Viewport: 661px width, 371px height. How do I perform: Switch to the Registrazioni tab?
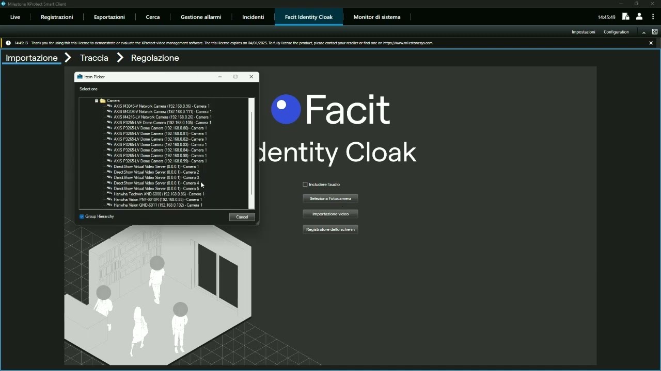point(57,17)
